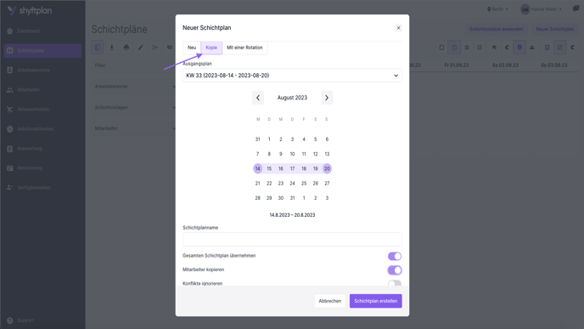584x329 pixels.
Task: Expand the Hanna Maier user menu
Action: click(x=542, y=9)
